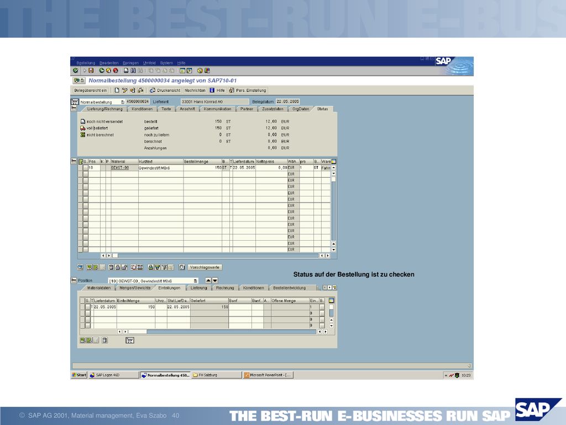Switch to SAP Logon 46D taskbar item
The image size is (566, 425).
pyautogui.click(x=114, y=375)
